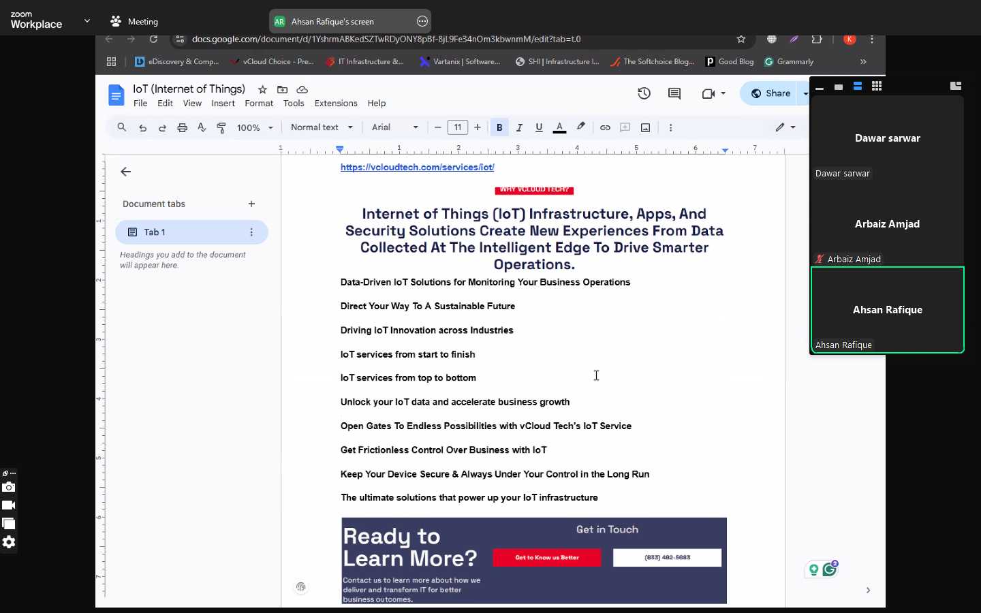The image size is (981, 613).
Task: Open the Grammarly bookmark
Action: coord(789,61)
